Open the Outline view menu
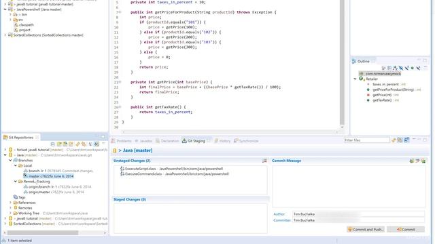The image size is (435, 244). pyautogui.click(x=425, y=67)
